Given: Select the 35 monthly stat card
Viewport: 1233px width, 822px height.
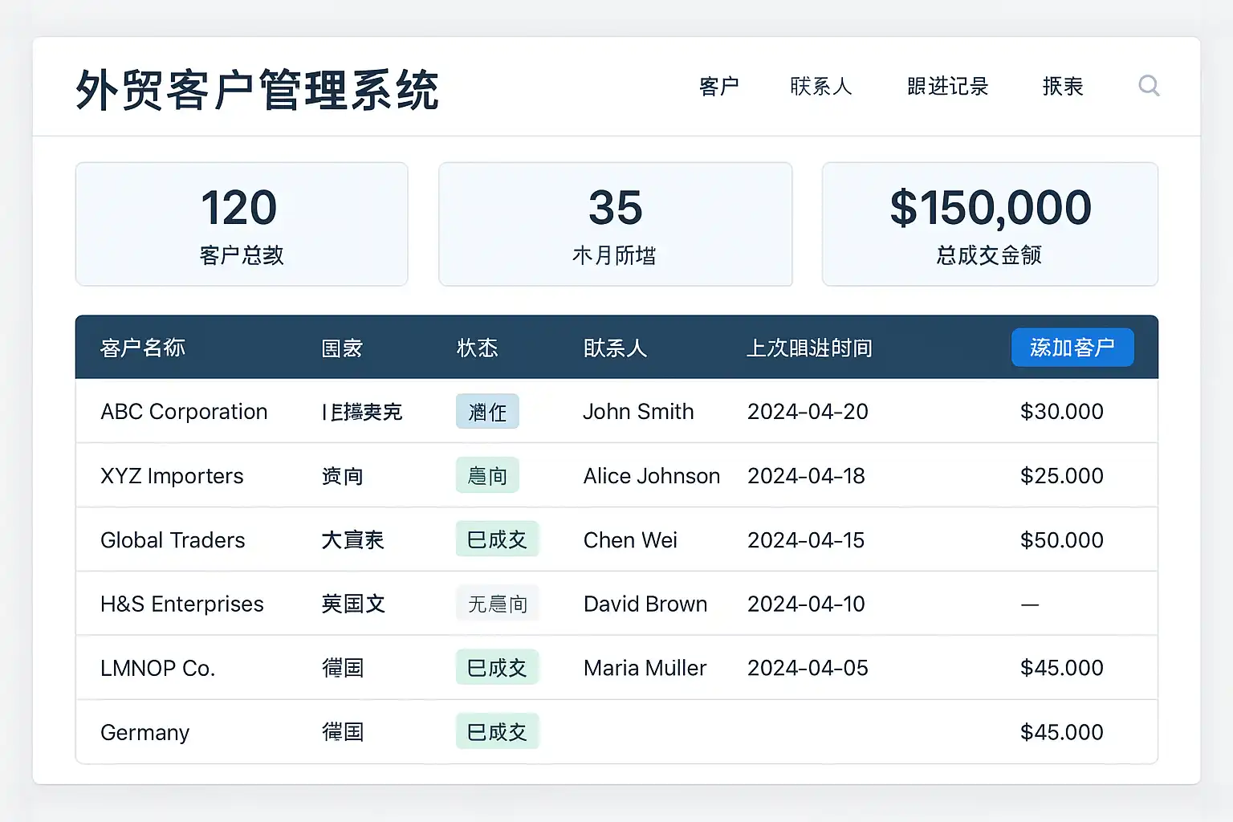Looking at the screenshot, I should tap(615, 224).
